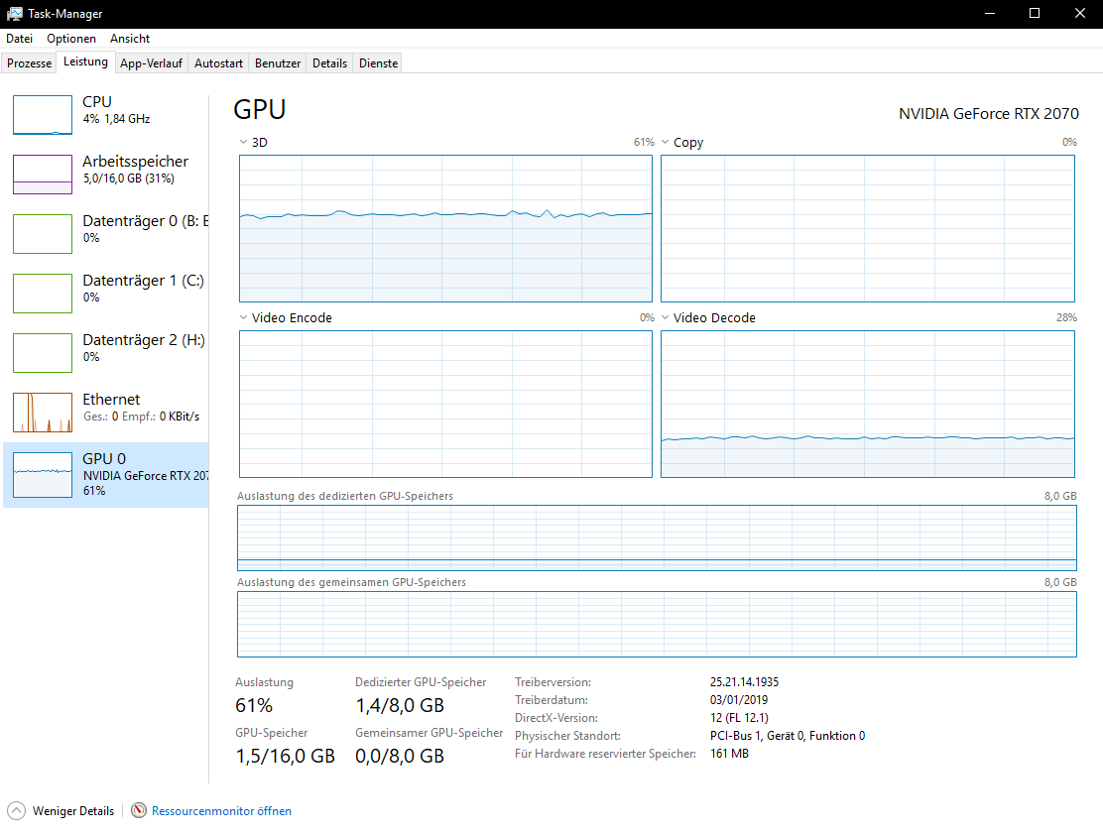Click the driver version 25.21.14.1935
The width and height of the screenshot is (1103, 835).
[744, 681]
